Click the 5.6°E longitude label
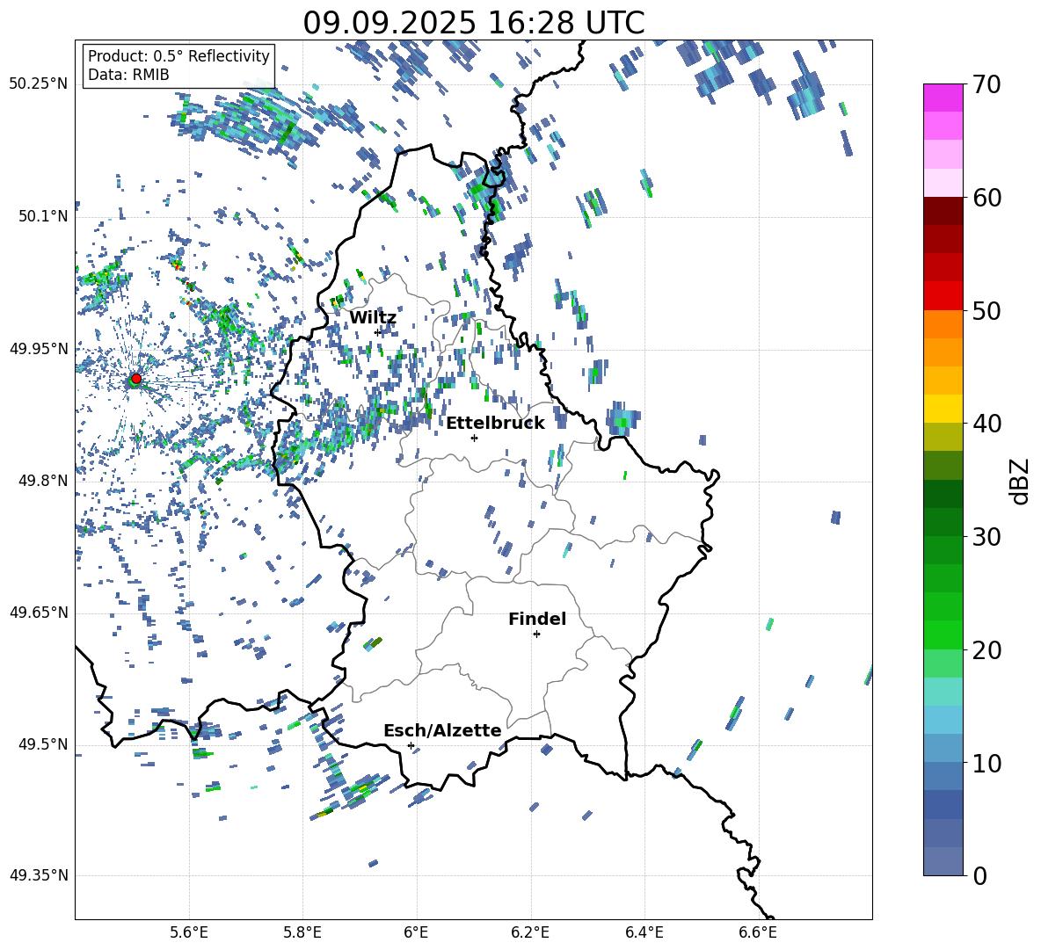The width and height of the screenshot is (1041, 950). tap(189, 932)
